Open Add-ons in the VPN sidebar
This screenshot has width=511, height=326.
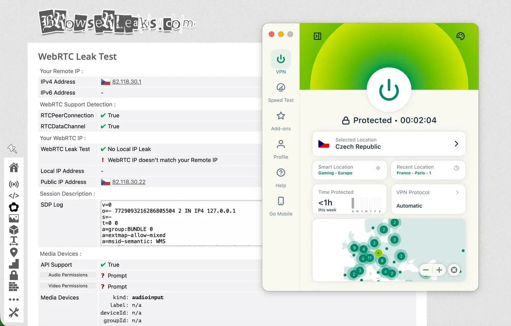click(x=281, y=121)
